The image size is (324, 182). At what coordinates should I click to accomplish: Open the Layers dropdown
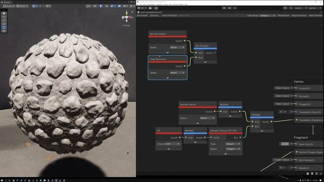[301, 8]
